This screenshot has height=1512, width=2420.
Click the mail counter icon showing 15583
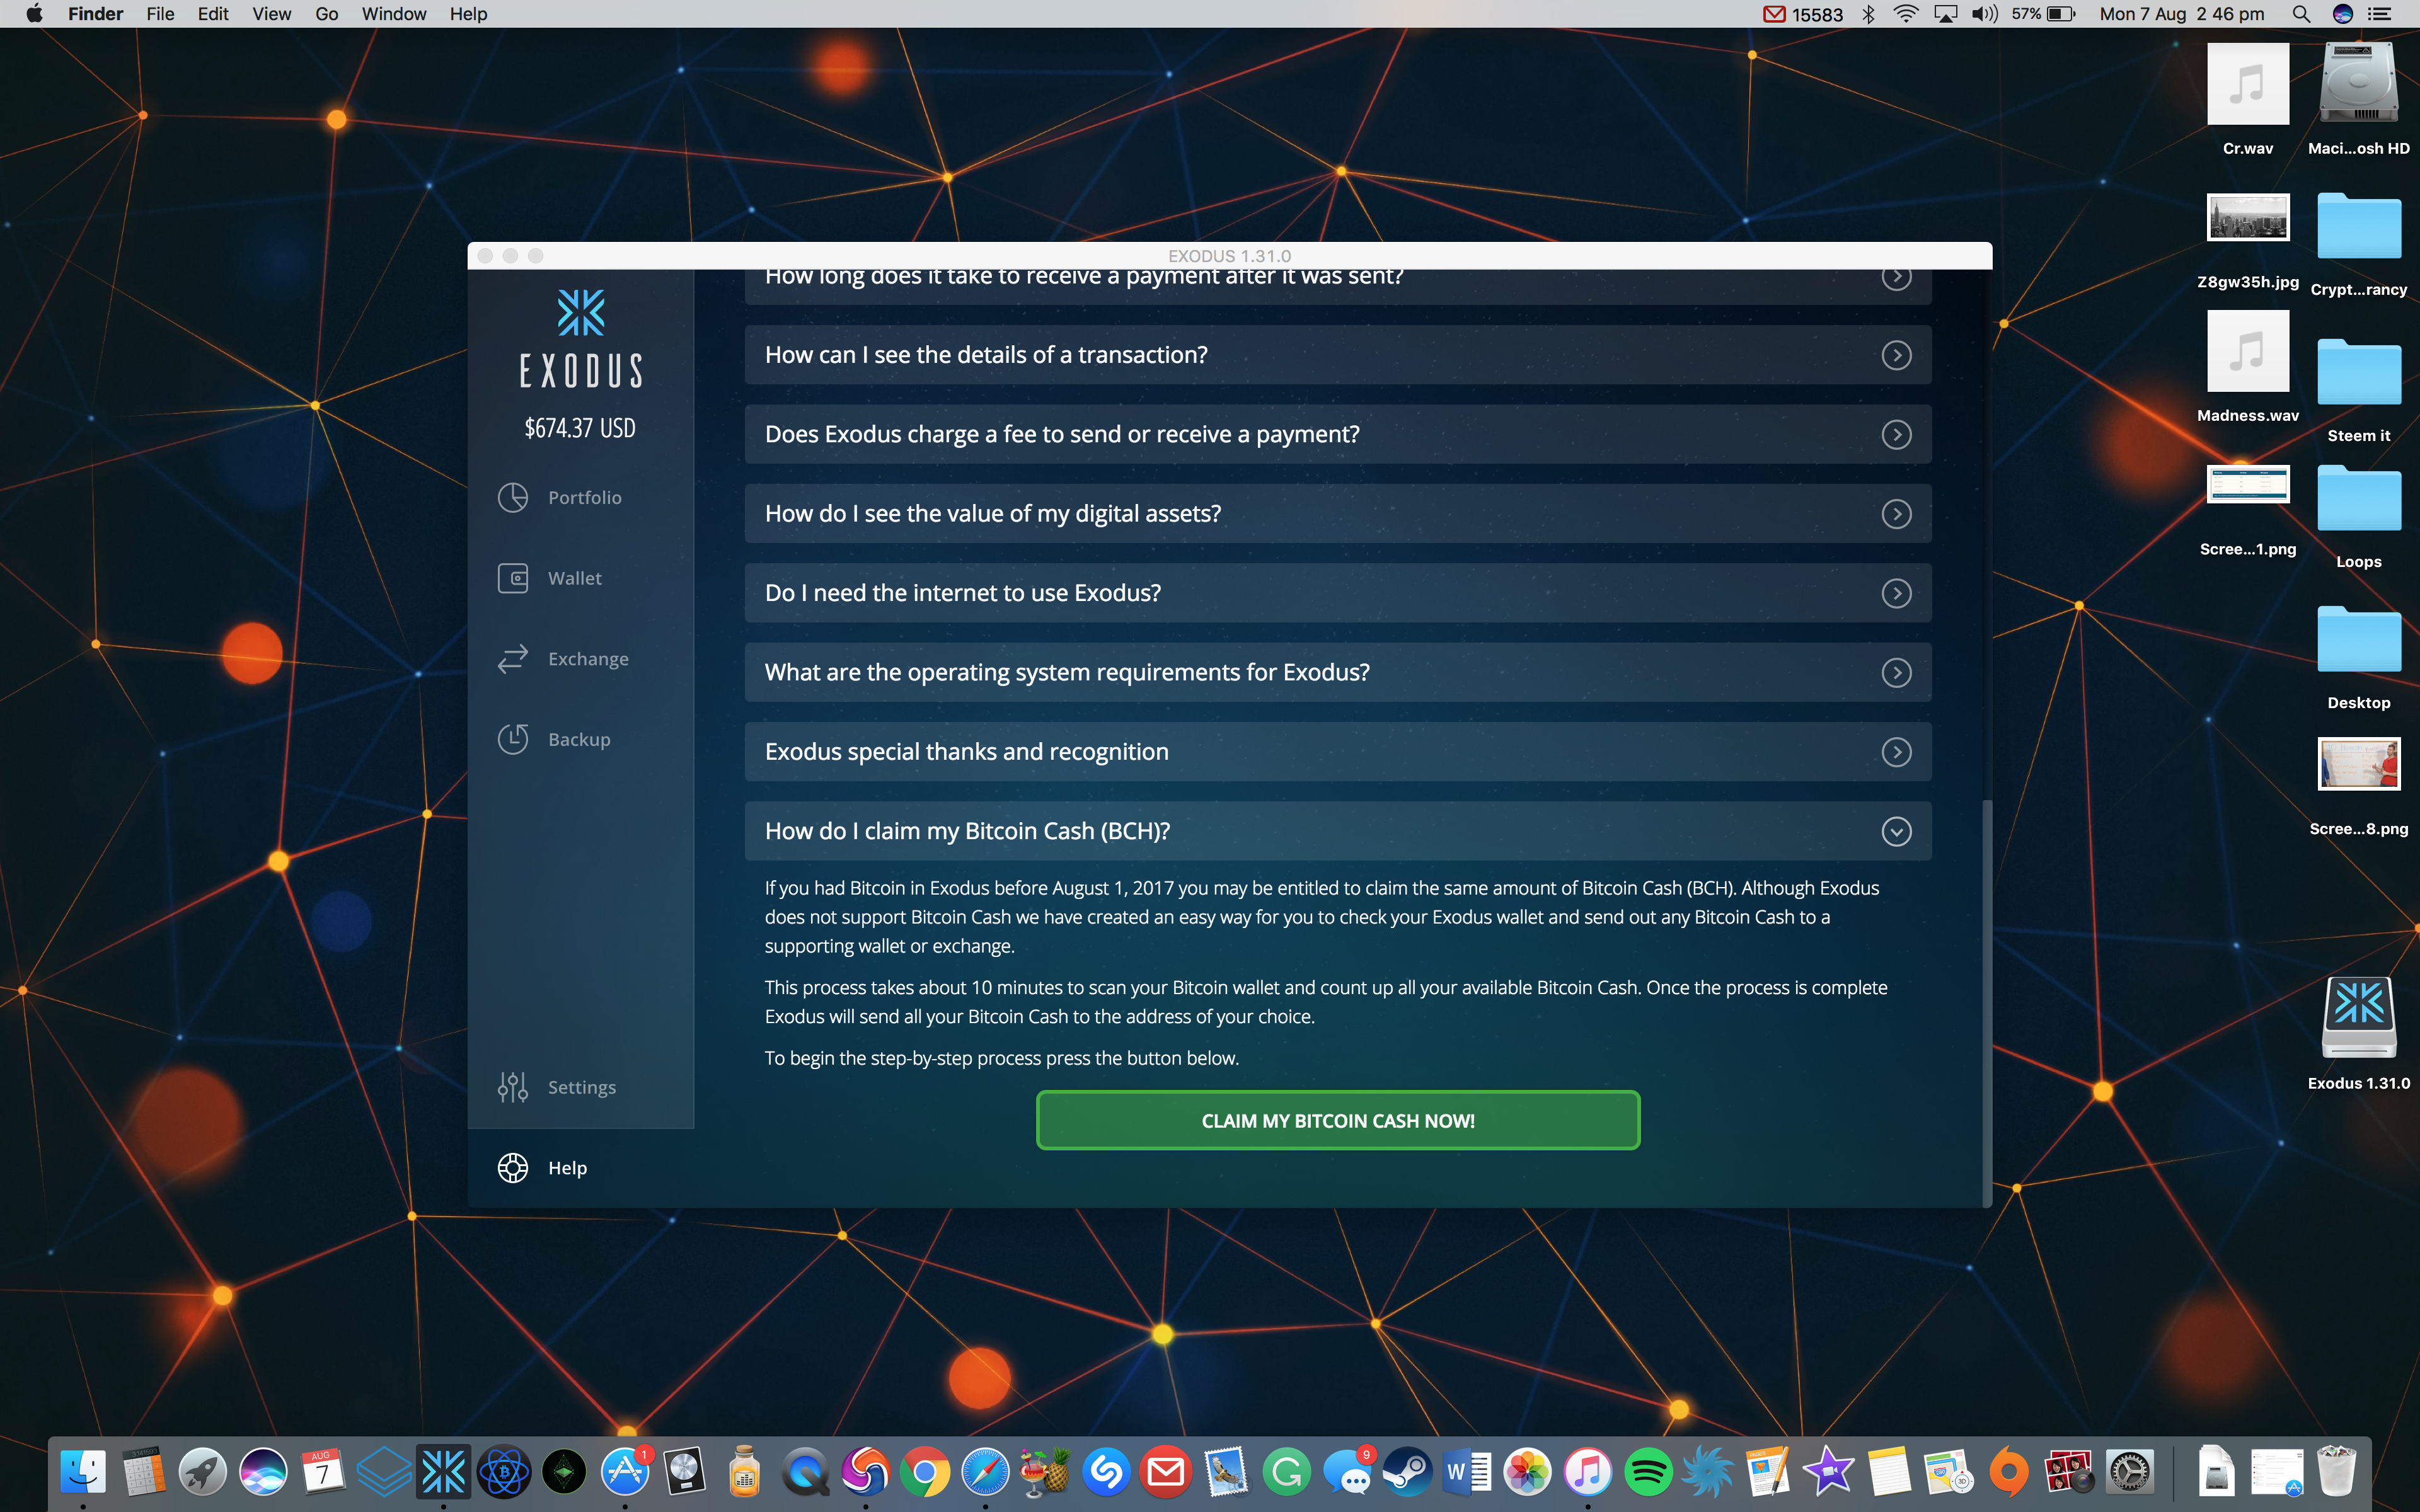[1803, 14]
